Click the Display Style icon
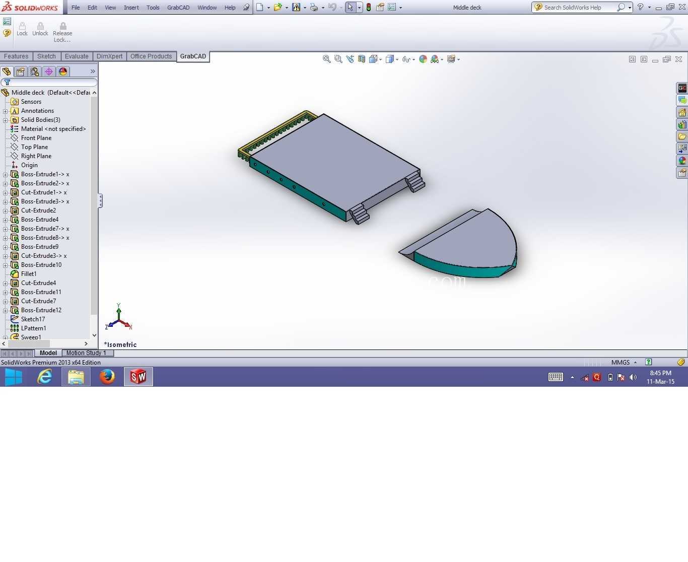 pos(389,59)
